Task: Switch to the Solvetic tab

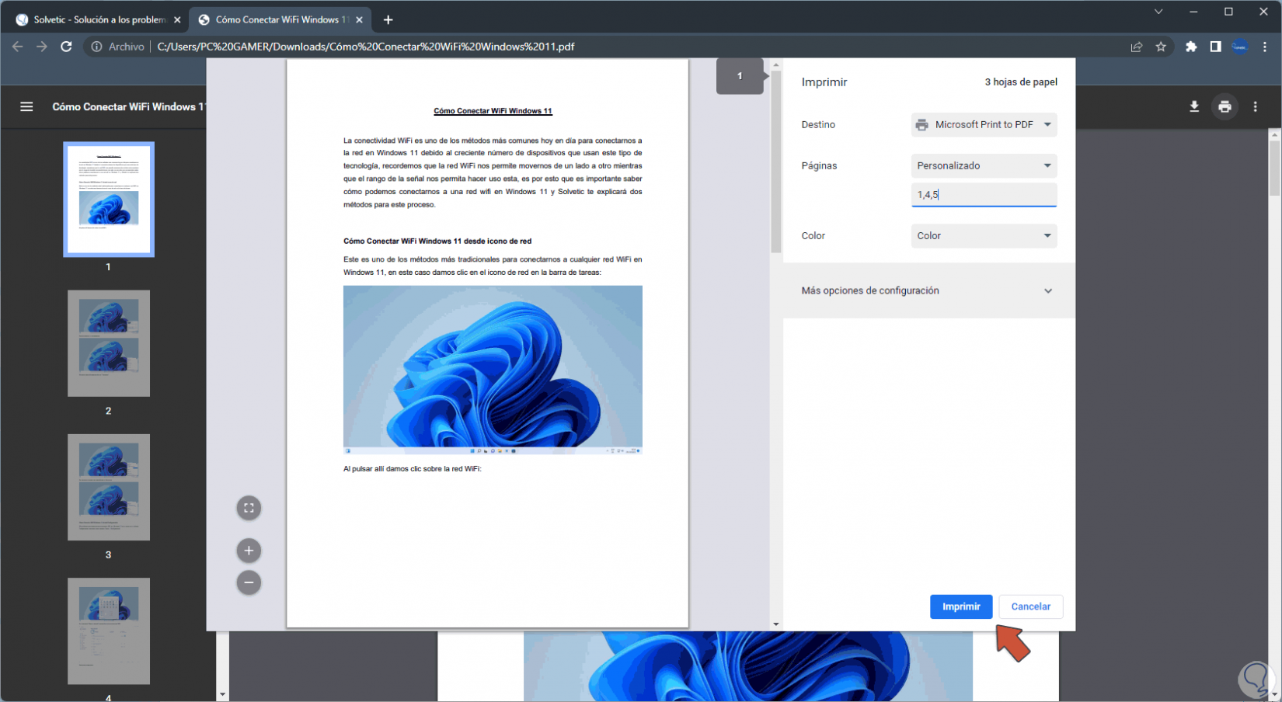Action: coord(99,19)
